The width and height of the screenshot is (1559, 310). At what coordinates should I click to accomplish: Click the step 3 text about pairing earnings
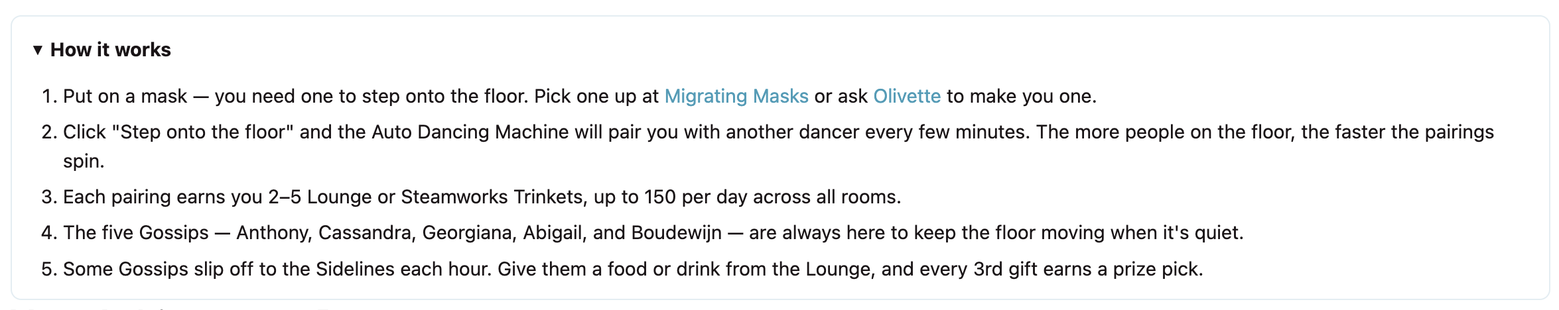point(482,197)
